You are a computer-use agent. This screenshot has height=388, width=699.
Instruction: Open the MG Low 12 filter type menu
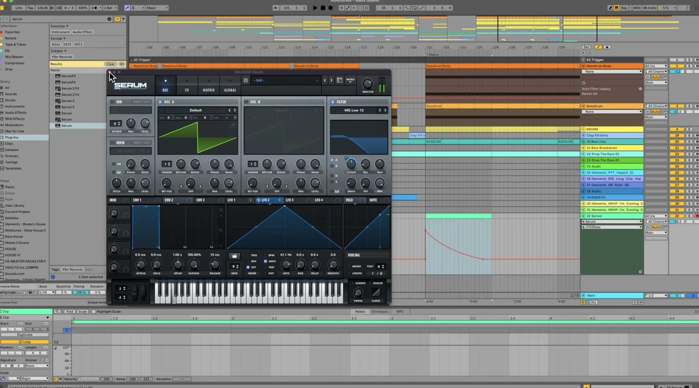tap(354, 110)
